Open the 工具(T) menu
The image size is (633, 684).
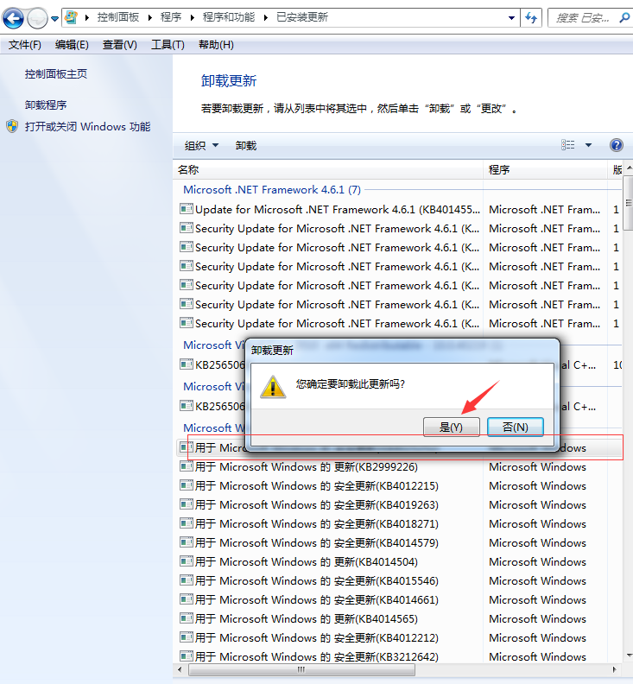(x=168, y=45)
